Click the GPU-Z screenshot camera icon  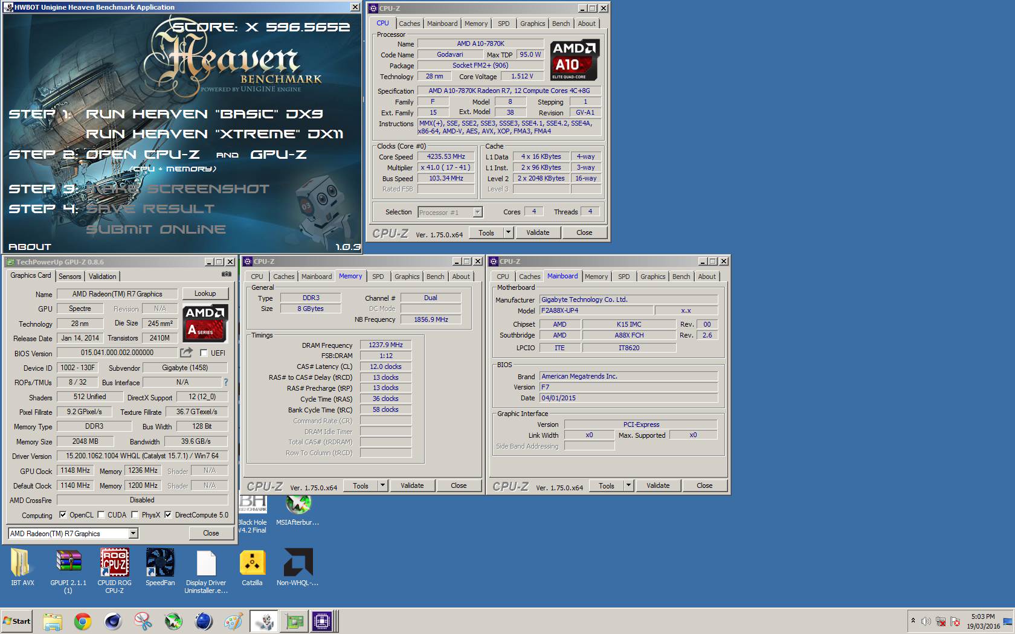[x=227, y=274]
